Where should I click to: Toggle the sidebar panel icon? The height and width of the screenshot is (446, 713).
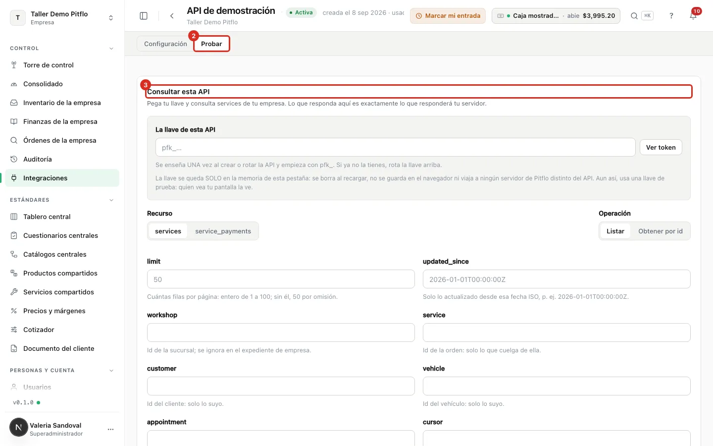144,16
